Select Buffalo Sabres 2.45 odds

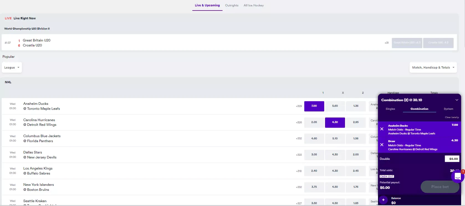356,171
